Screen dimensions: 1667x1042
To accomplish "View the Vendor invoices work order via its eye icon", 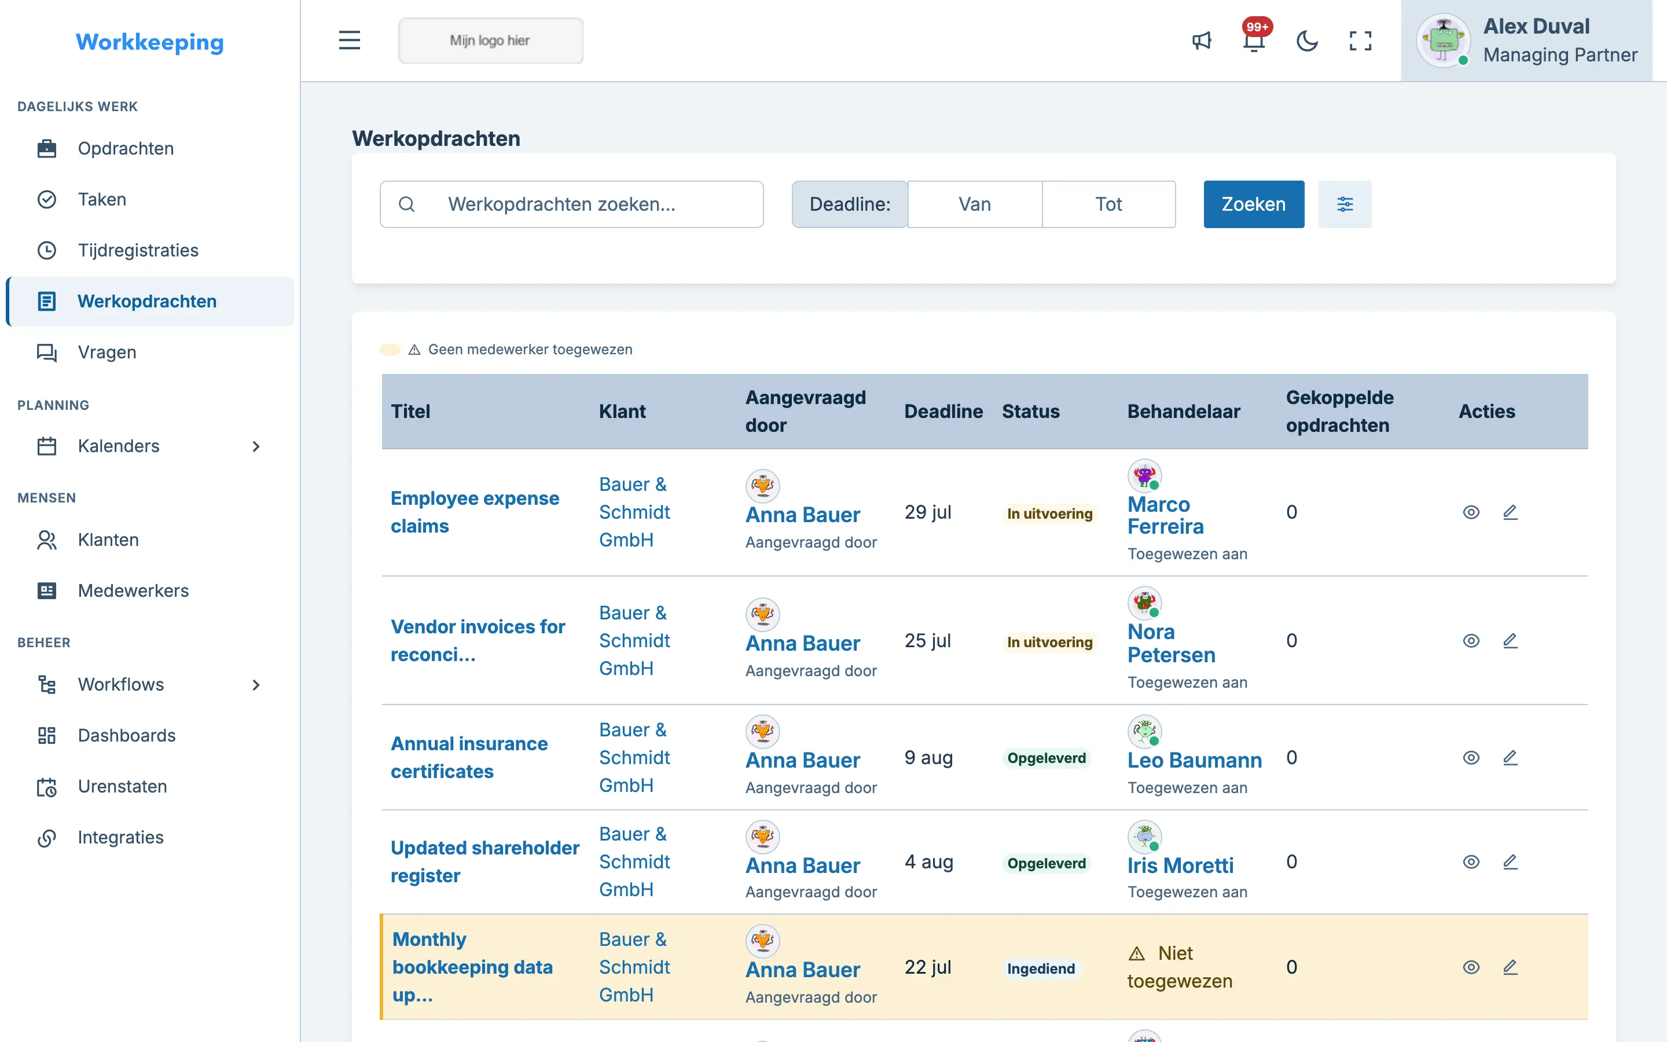I will click(x=1471, y=641).
